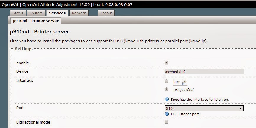
Task: Focus the Device path input field
Action: pyautogui.click(x=204, y=72)
